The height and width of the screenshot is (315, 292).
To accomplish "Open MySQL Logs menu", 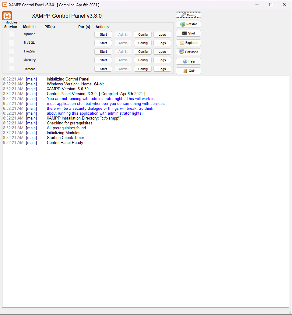I will pyautogui.click(x=162, y=43).
